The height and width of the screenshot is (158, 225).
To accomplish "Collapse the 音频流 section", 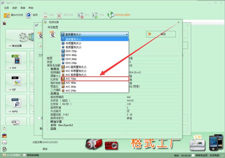I will (x=48, y=93).
